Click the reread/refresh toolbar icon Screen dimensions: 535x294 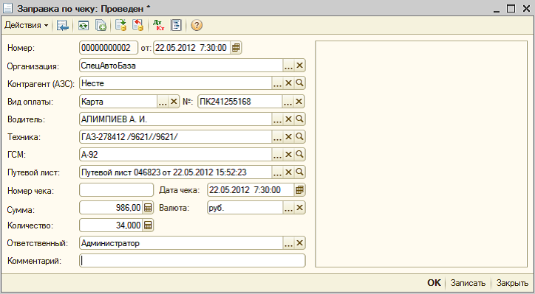click(x=84, y=25)
